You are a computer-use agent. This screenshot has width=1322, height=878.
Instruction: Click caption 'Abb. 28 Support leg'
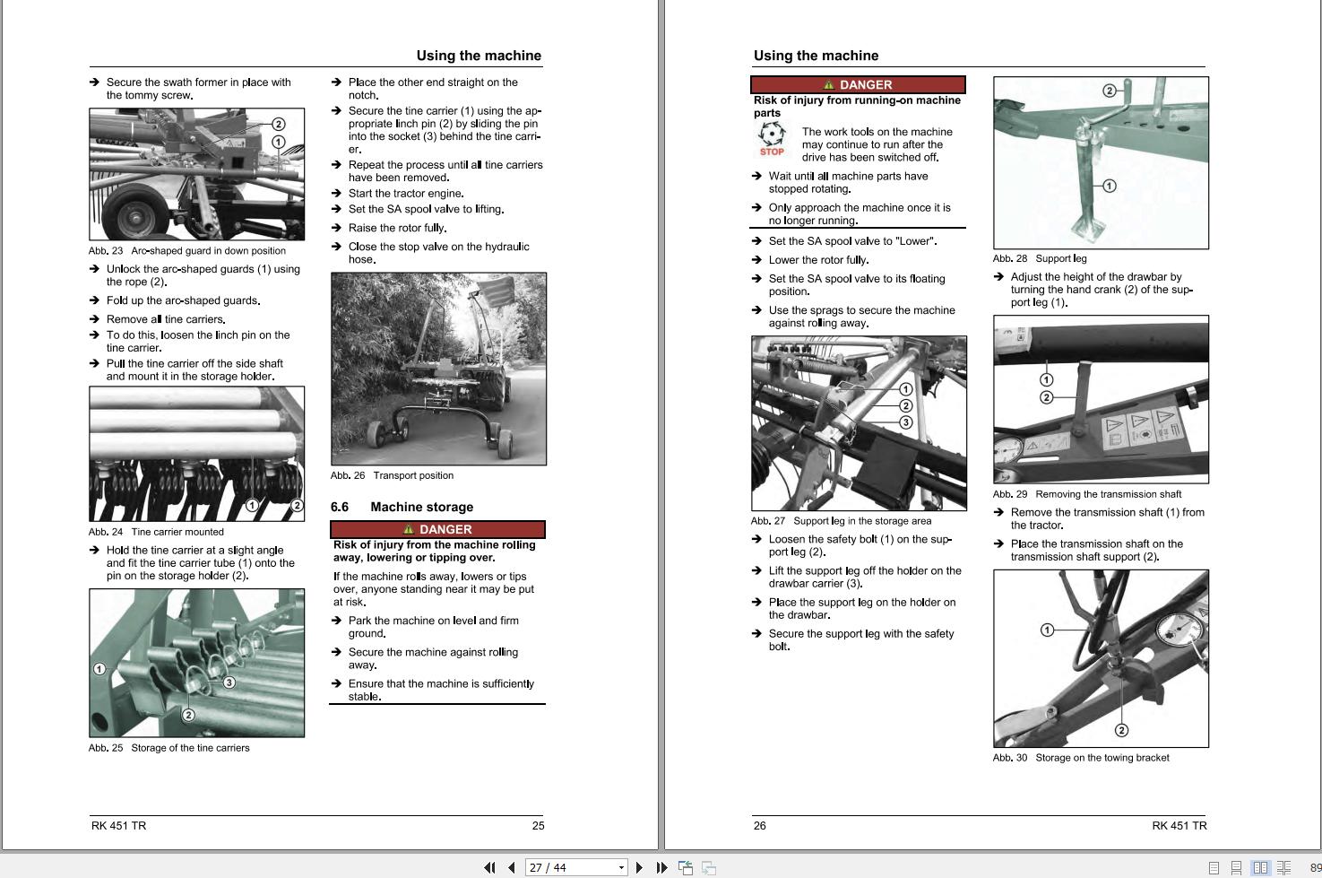1040,258
